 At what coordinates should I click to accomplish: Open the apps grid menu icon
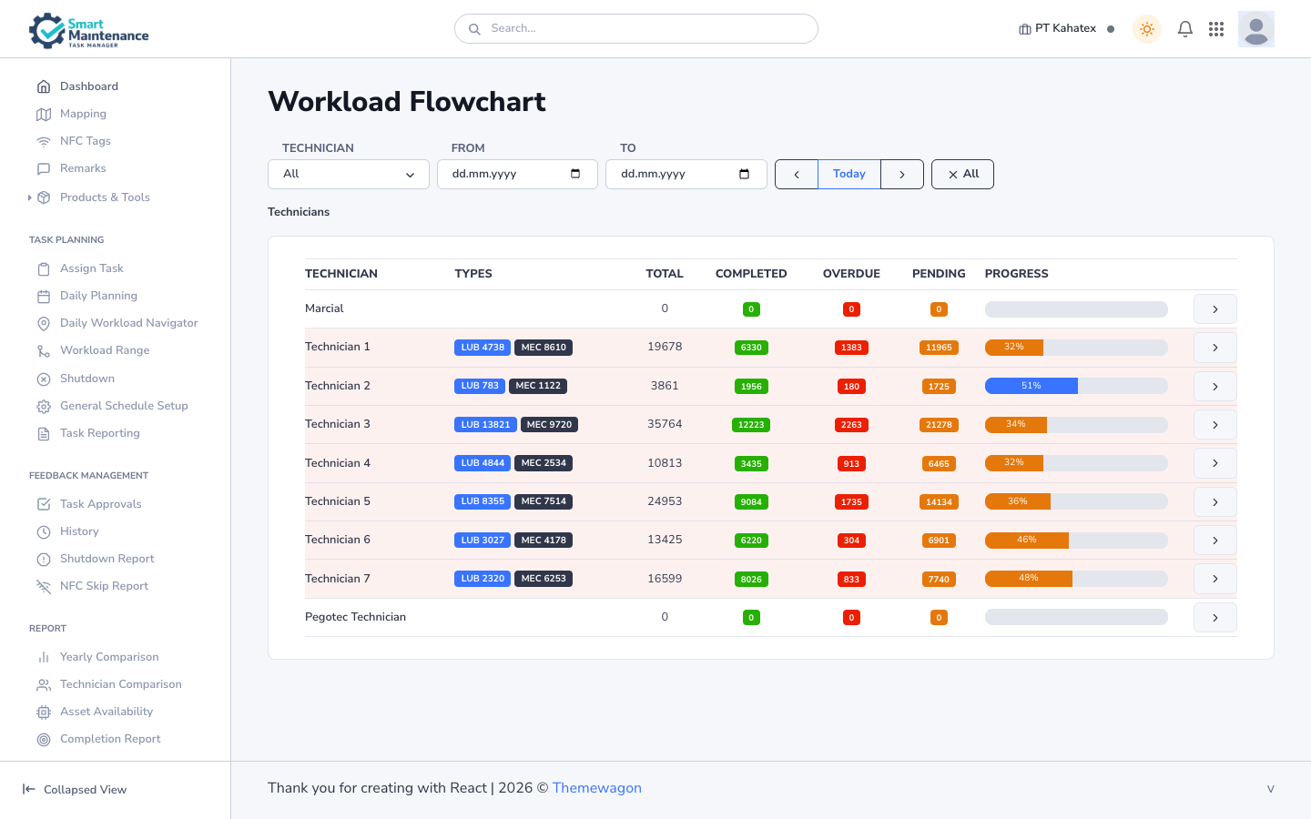(1216, 29)
